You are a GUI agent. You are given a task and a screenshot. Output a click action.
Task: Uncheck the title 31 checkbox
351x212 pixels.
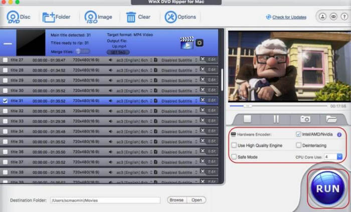click(x=5, y=101)
